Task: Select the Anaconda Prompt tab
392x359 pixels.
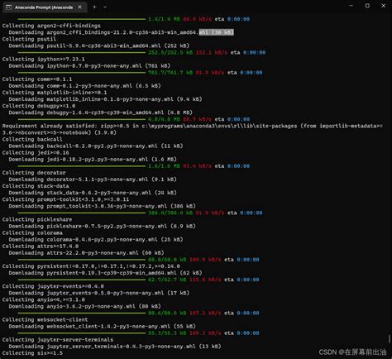Action: click(x=45, y=7)
